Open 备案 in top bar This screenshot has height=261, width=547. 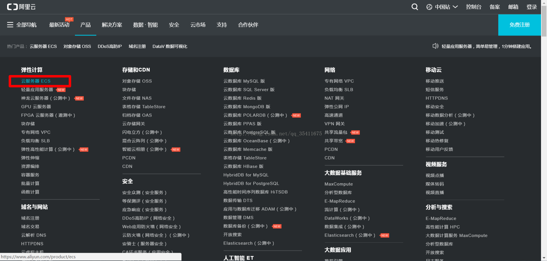(495, 7)
